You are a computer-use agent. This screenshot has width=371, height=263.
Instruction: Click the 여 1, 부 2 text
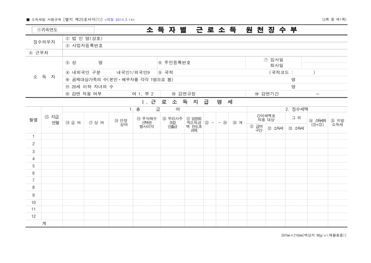tap(142, 94)
